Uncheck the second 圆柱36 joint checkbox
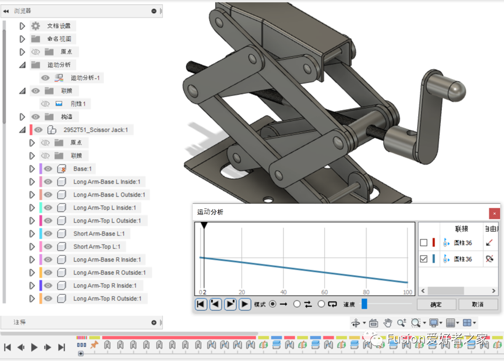The height and width of the screenshot is (361, 504). (424, 259)
